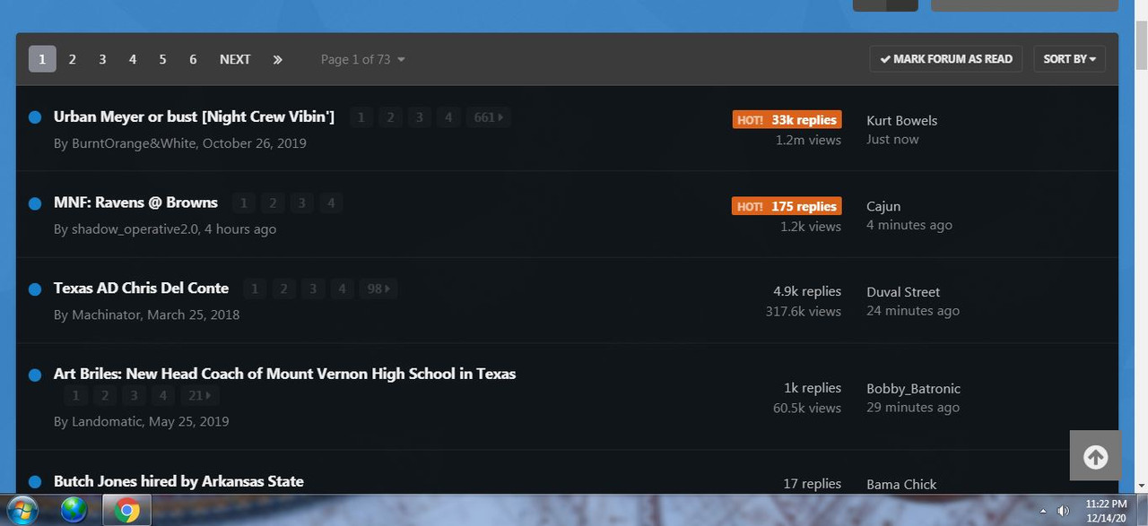Image resolution: width=1148 pixels, height=526 pixels.
Task: Click unread dot for Texas AD Chris Del Conte
Action: (x=35, y=289)
